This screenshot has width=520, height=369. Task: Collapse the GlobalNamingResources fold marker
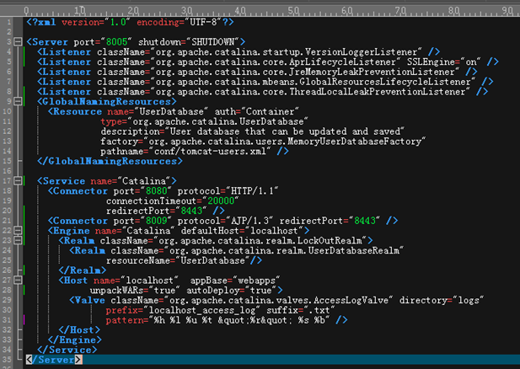pos(18,101)
